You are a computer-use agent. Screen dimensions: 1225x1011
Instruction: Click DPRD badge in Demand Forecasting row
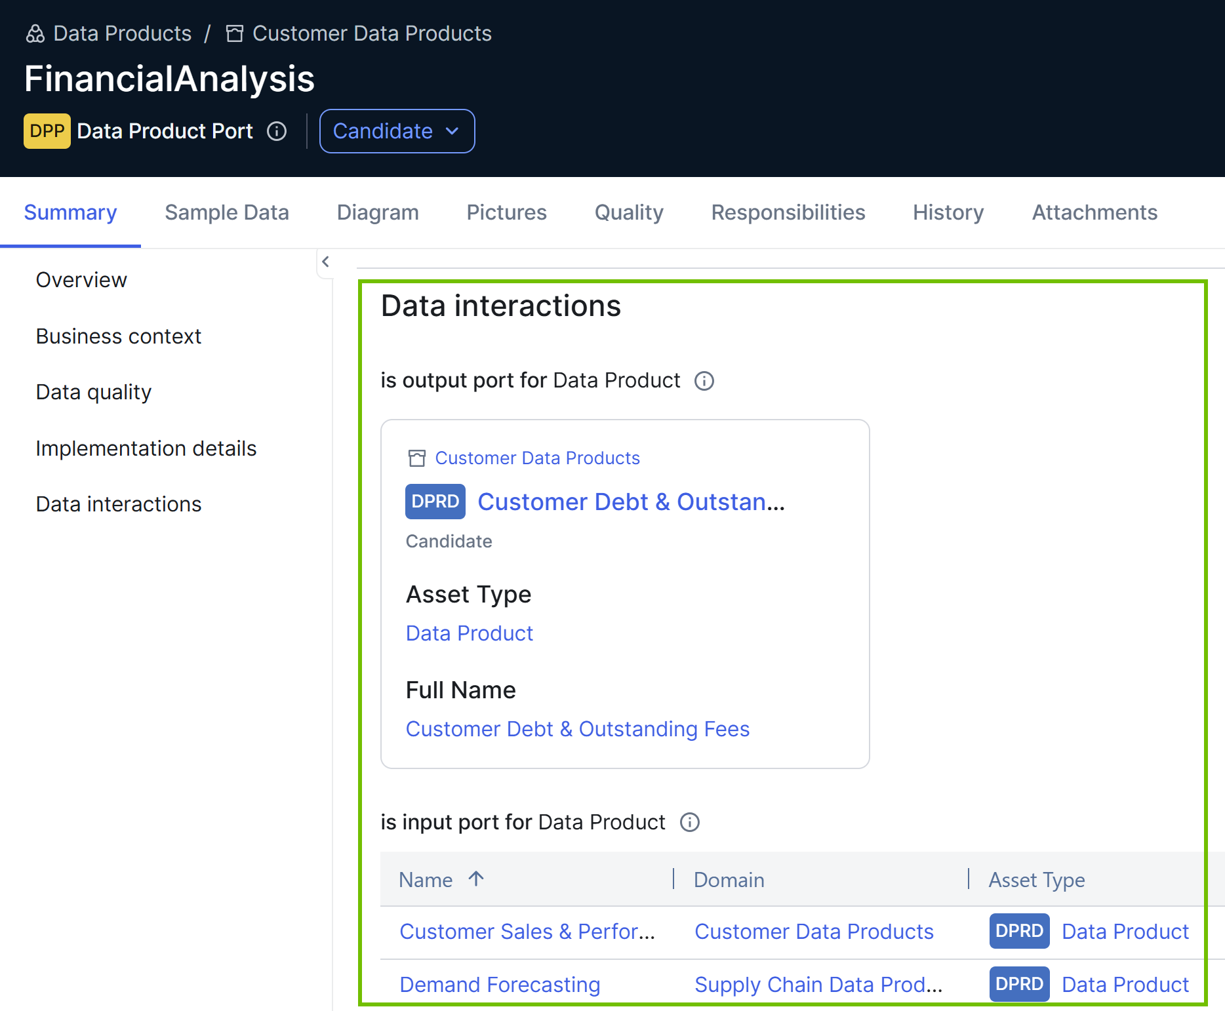pyautogui.click(x=1020, y=984)
